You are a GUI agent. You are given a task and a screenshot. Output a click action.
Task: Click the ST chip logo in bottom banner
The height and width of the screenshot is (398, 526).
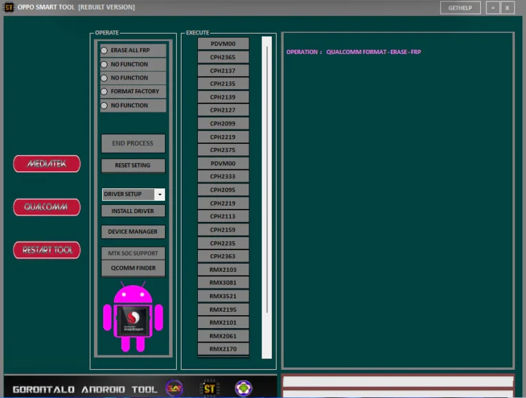pos(210,388)
